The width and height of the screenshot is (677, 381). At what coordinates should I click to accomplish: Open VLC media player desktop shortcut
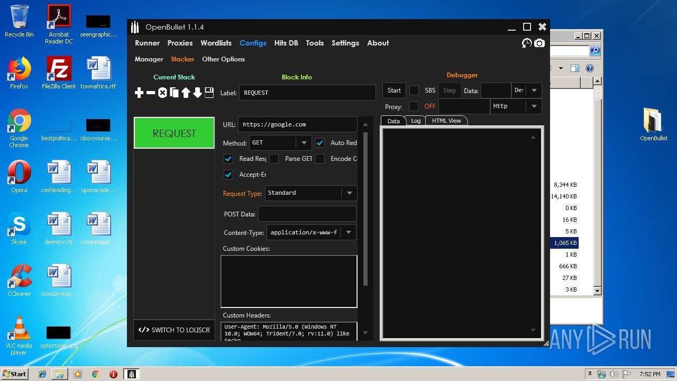(19, 335)
